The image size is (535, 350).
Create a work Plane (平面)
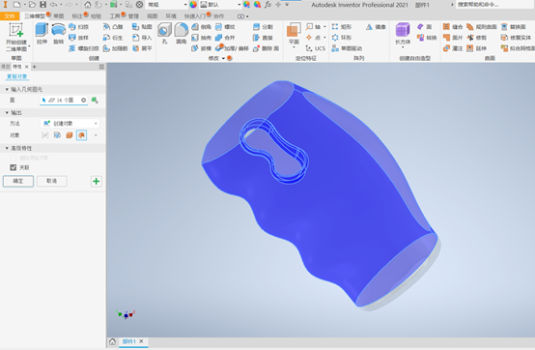point(294,34)
